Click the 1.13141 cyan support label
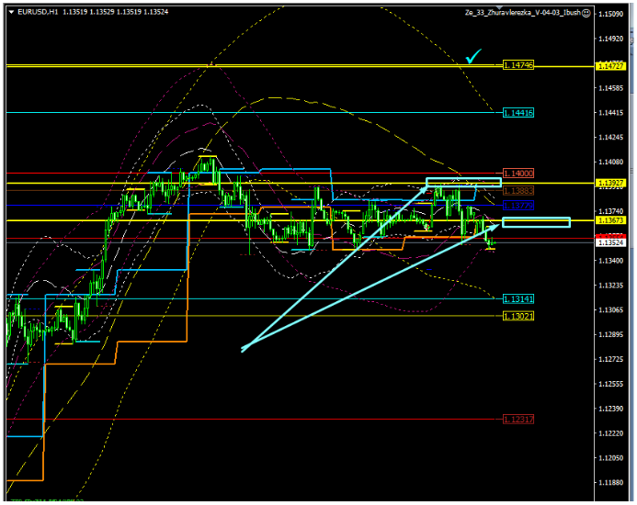This screenshot has height=505, width=637. coord(519,299)
